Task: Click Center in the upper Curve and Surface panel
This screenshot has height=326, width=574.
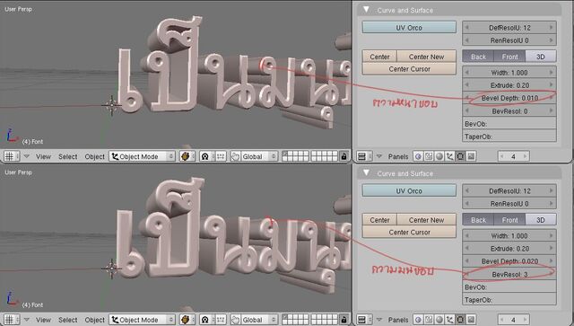Action: [x=379, y=57]
